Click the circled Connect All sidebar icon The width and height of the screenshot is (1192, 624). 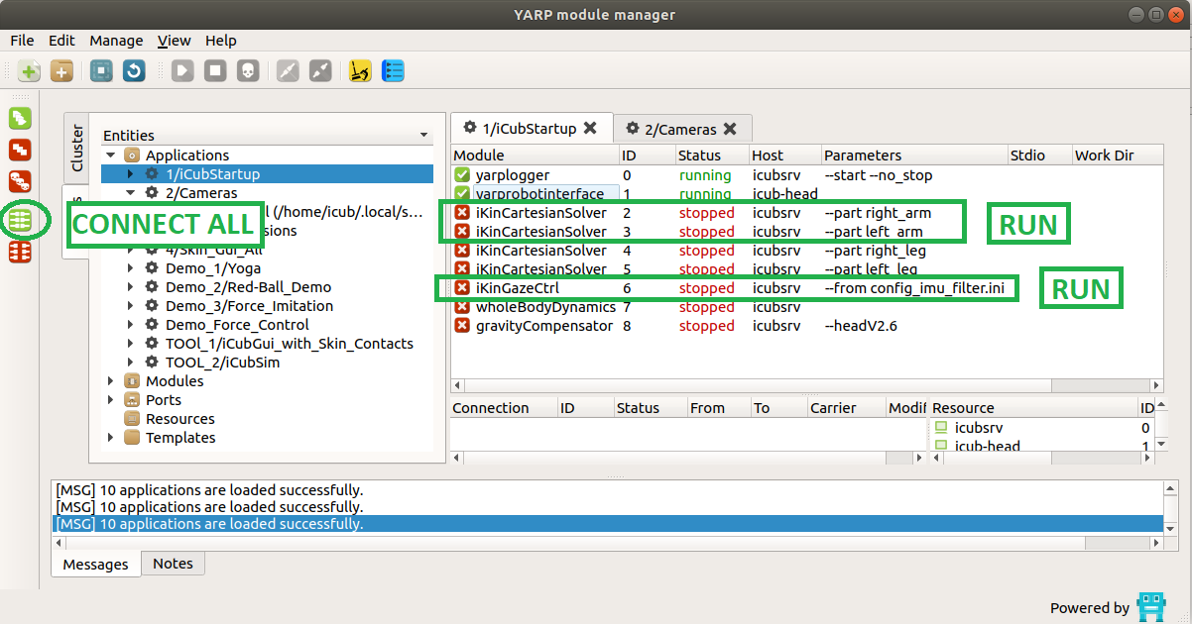pos(20,220)
